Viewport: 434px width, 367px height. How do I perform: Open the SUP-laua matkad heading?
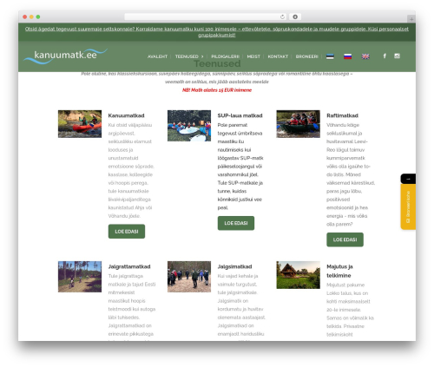coord(240,115)
